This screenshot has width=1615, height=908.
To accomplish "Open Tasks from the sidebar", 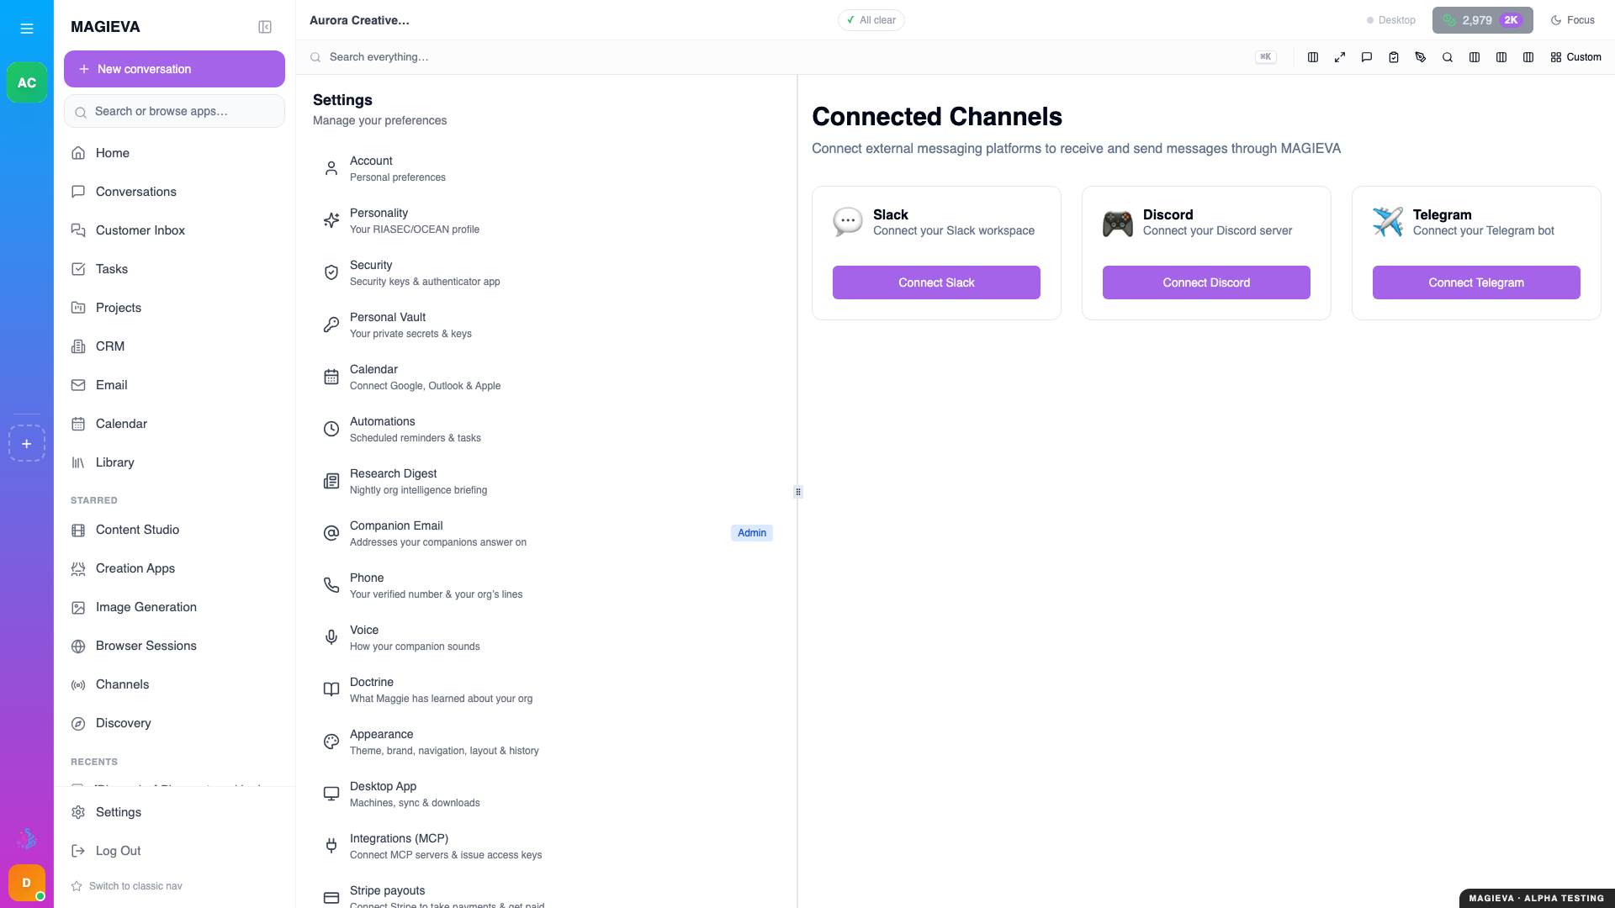I will pyautogui.click(x=174, y=269).
